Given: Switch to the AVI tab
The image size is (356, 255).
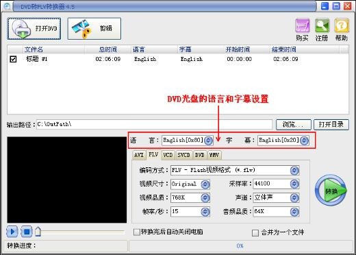Looking at the screenshot, I should click(139, 155).
